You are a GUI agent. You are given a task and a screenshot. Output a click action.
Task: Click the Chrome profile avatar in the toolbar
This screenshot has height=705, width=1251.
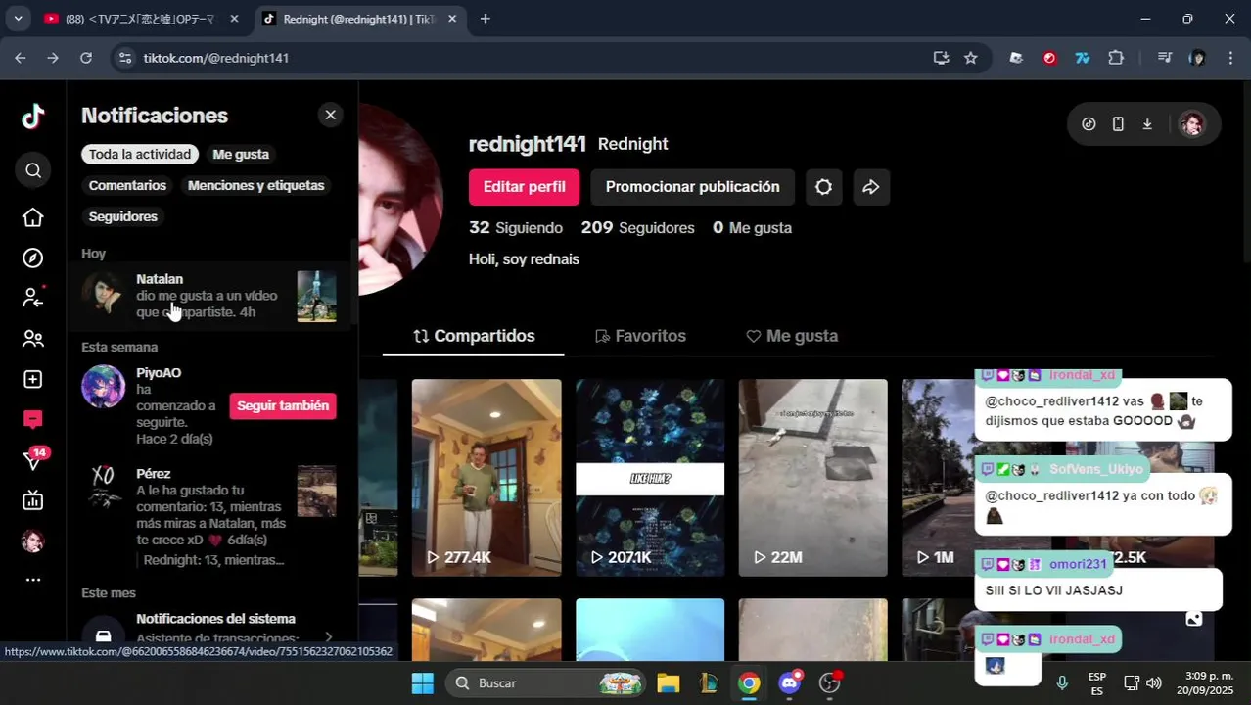(1197, 58)
